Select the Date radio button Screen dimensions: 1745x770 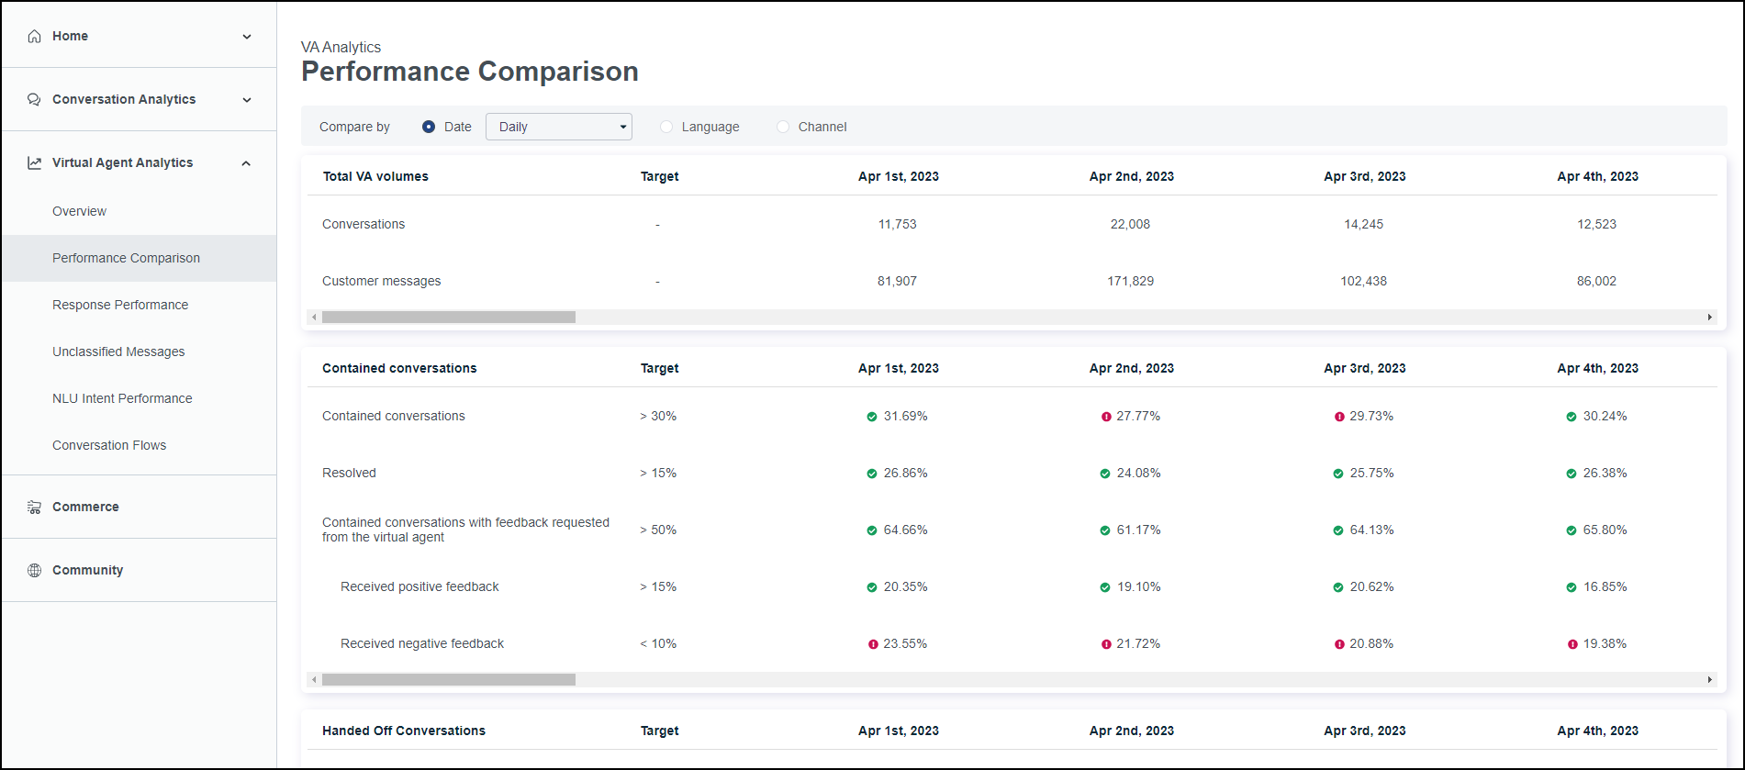[429, 128]
